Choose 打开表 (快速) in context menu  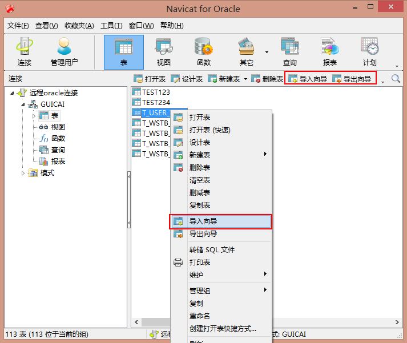click(221, 130)
